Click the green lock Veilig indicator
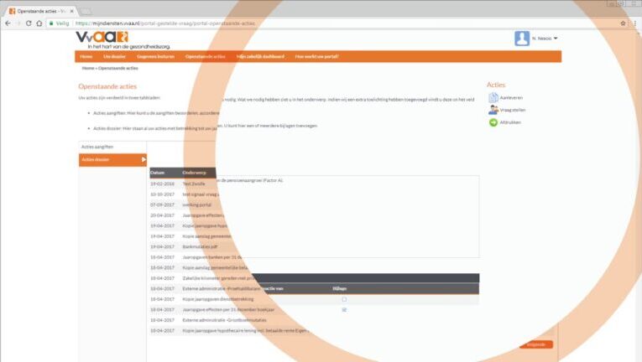Screen dimensions: 642x362 (x=59, y=23)
